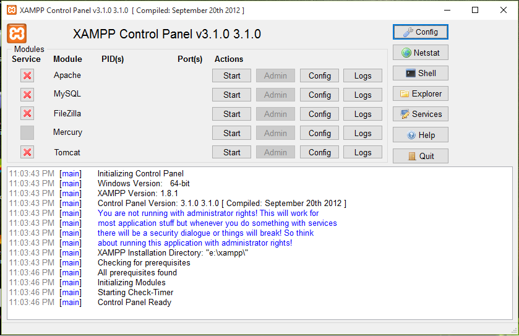519x336 pixels.
Task: Open FileZilla Config menu
Action: pyautogui.click(x=319, y=114)
